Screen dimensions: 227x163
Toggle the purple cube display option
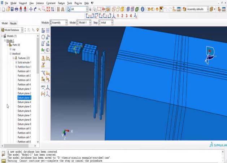[132, 9]
